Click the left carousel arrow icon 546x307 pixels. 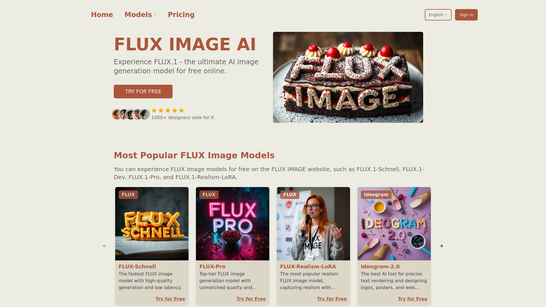point(105,246)
